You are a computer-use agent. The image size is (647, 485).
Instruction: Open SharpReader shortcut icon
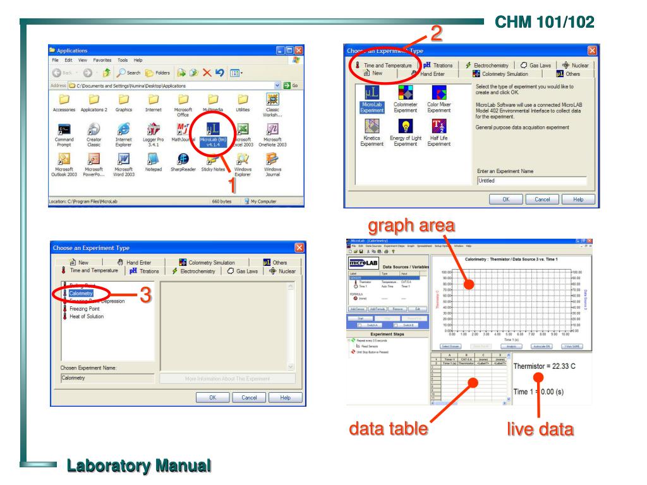[x=183, y=162]
